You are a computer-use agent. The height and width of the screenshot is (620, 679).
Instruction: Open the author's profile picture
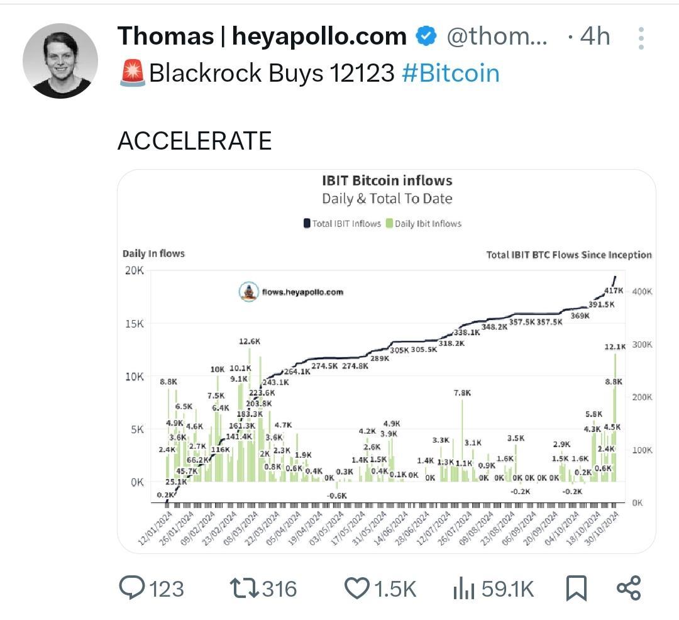pos(60,60)
